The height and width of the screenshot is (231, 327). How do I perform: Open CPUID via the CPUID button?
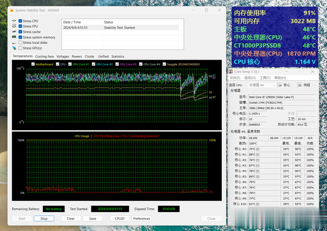tap(120, 219)
